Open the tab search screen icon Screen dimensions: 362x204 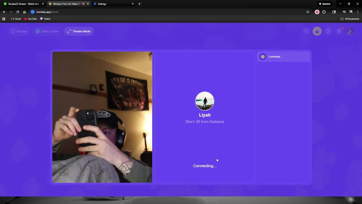coord(334,12)
